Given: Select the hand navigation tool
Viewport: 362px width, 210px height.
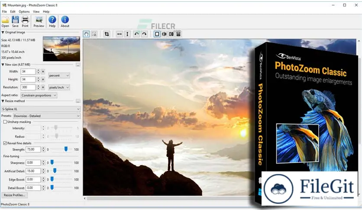Looking at the screenshot, I should point(86,34).
